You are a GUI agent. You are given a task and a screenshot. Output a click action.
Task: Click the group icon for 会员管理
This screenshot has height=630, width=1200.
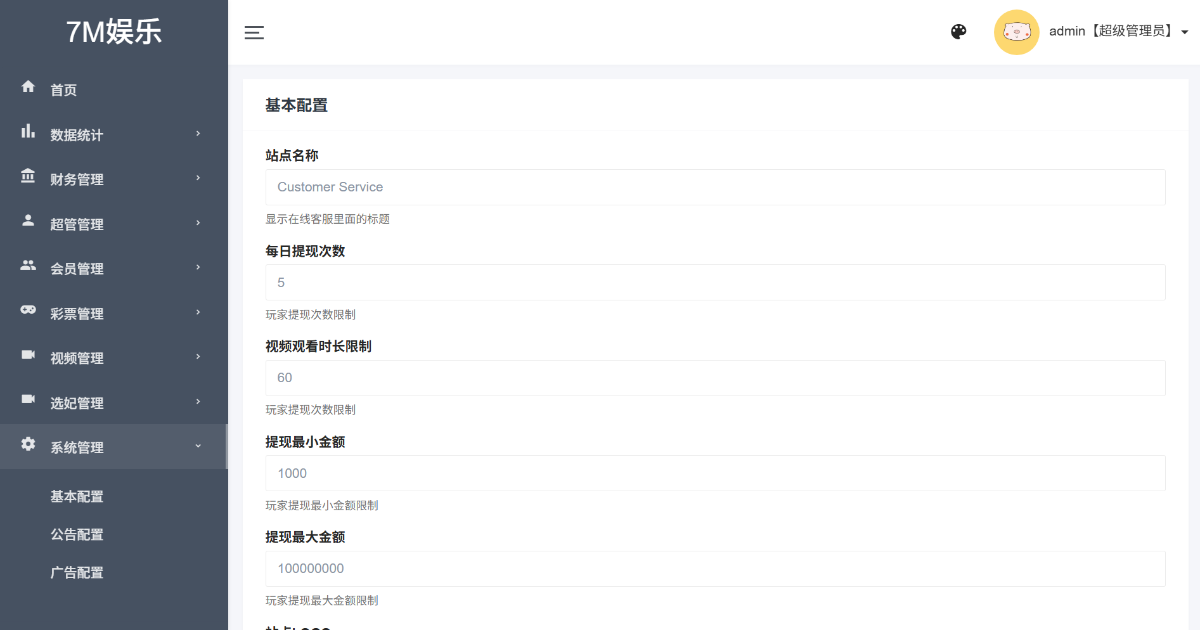coord(28,265)
